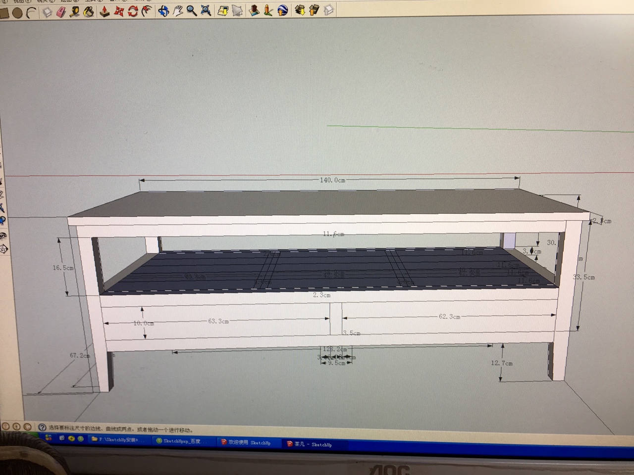Select the Move tool with red arrows
The width and height of the screenshot is (634, 475).
point(119,11)
